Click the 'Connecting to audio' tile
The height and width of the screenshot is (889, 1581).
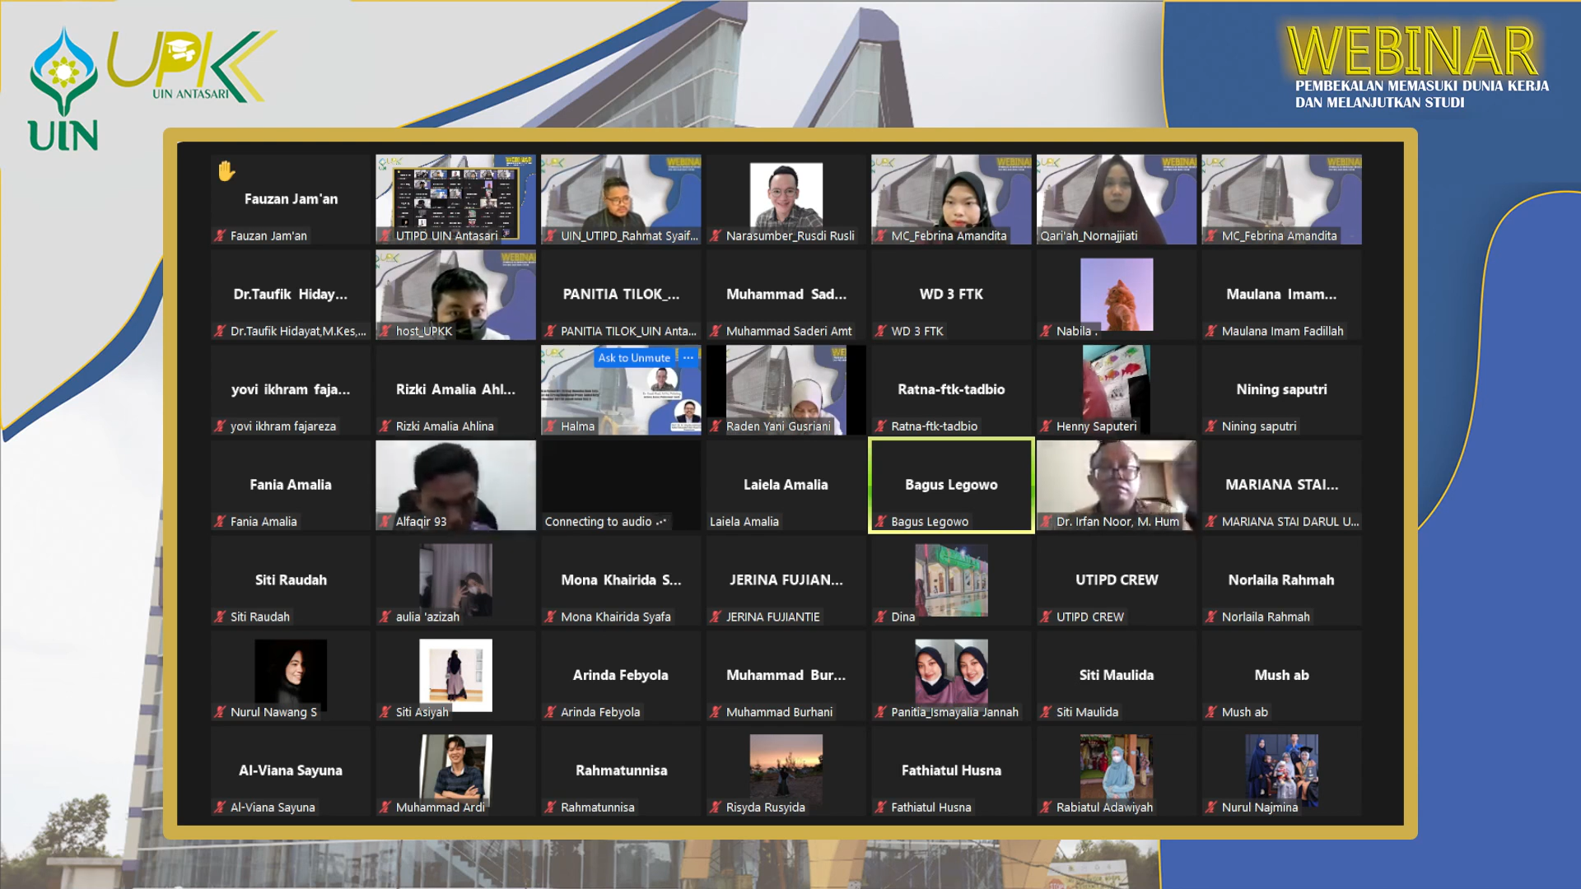pyautogui.click(x=621, y=485)
